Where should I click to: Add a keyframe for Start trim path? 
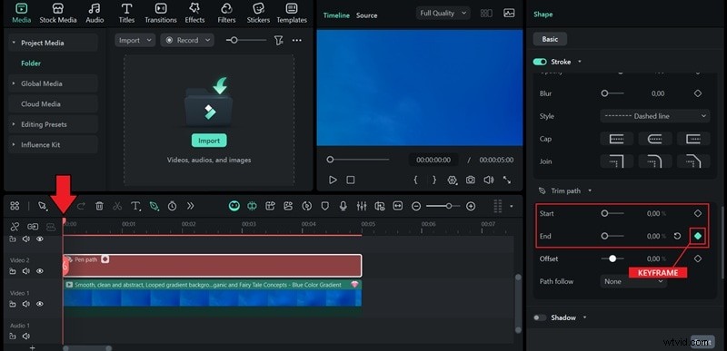[698, 213]
